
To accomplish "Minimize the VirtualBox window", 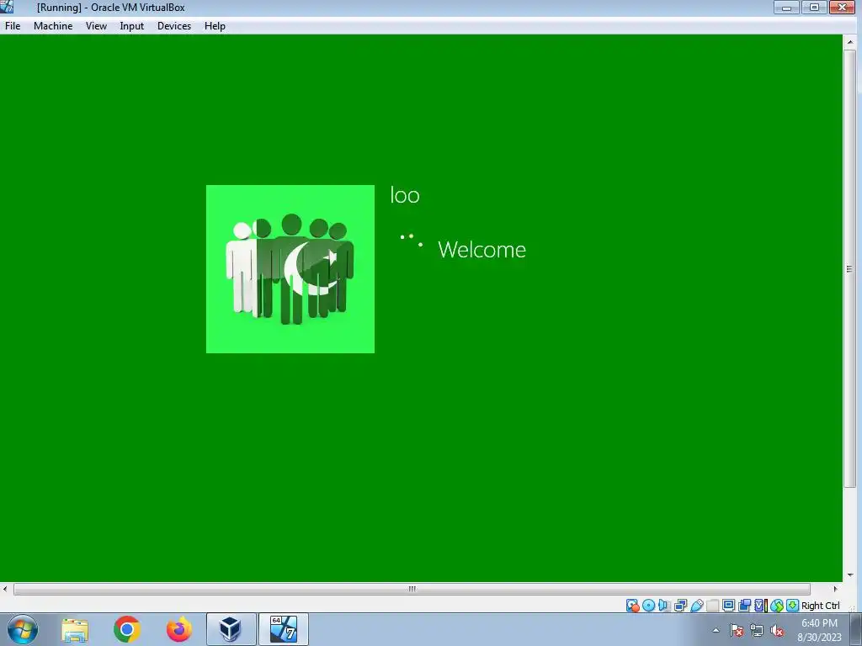I will click(x=787, y=7).
